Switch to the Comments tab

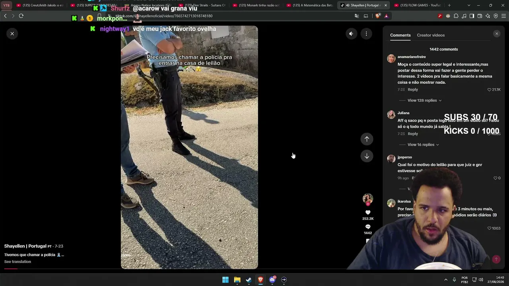pyautogui.click(x=400, y=35)
